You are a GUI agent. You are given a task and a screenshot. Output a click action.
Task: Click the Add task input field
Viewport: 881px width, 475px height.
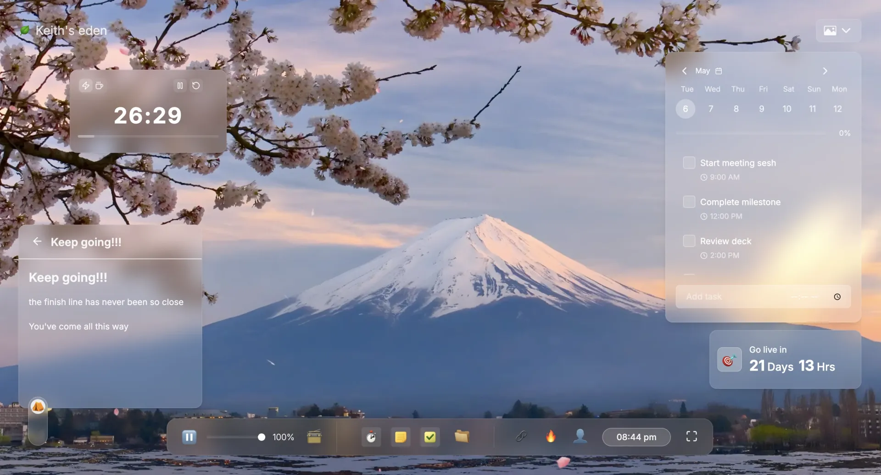734,297
